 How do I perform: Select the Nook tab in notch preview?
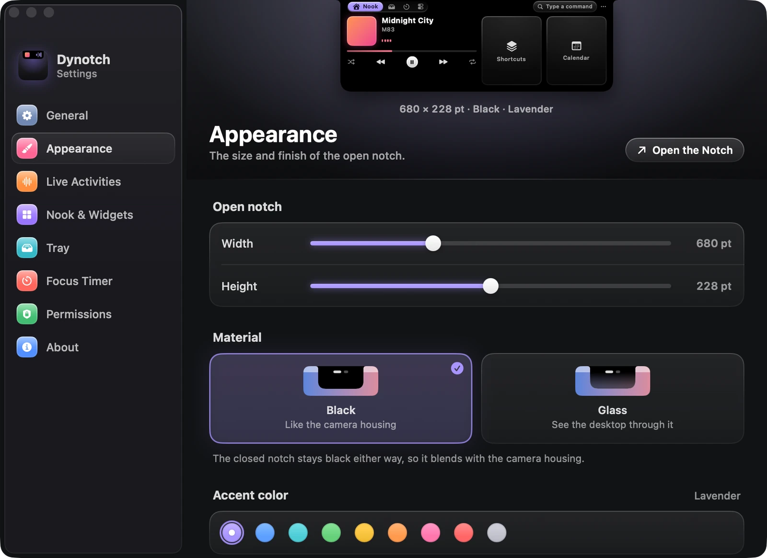pyautogui.click(x=365, y=7)
